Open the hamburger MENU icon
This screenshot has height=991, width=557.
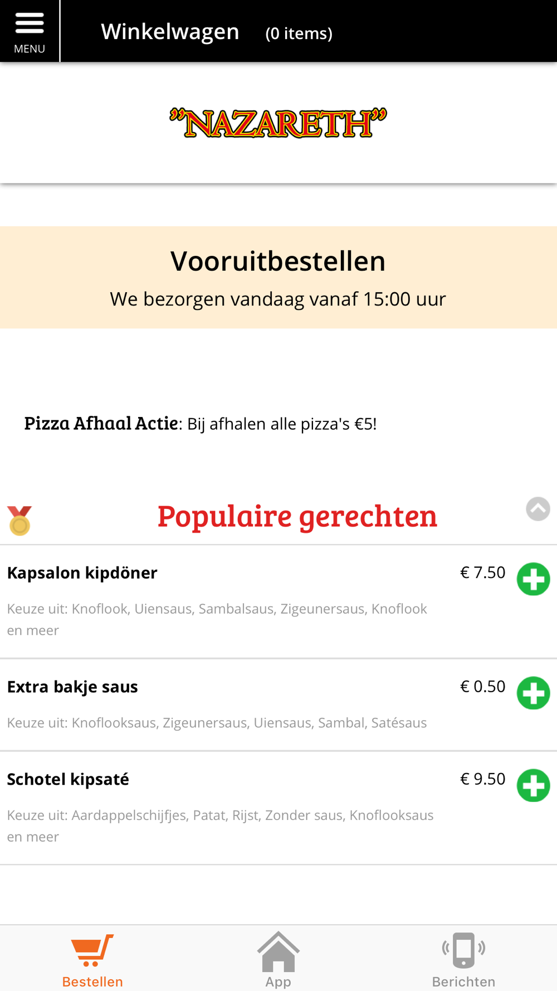coord(30,31)
